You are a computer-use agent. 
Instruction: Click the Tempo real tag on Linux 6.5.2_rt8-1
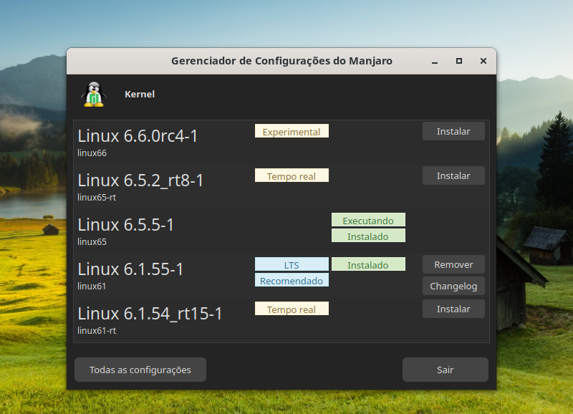click(292, 175)
